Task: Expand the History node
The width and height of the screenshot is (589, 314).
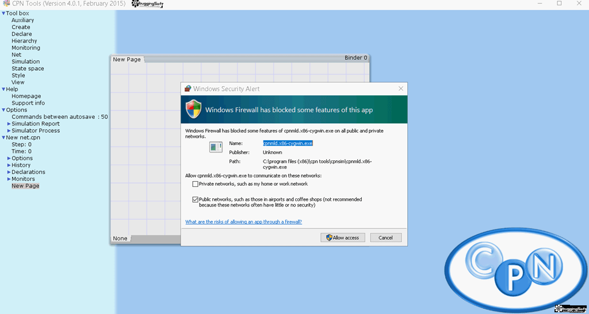Action: pyautogui.click(x=9, y=165)
